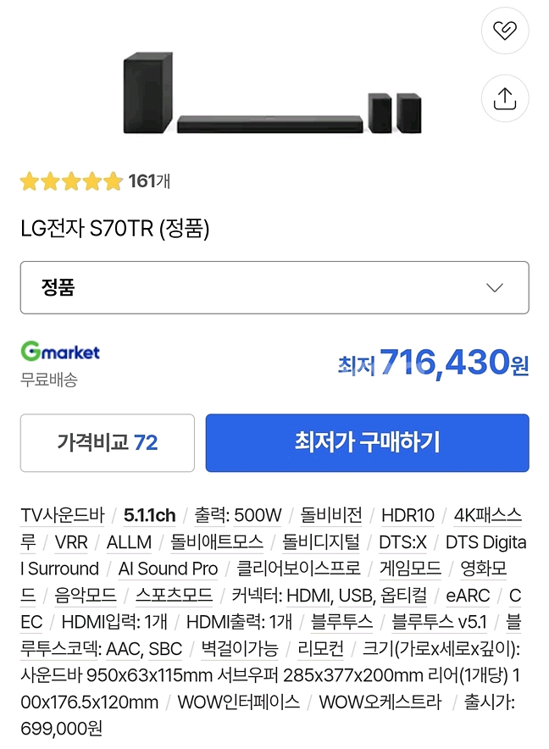
Task: Click the five-star rating icons
Action: (71, 181)
